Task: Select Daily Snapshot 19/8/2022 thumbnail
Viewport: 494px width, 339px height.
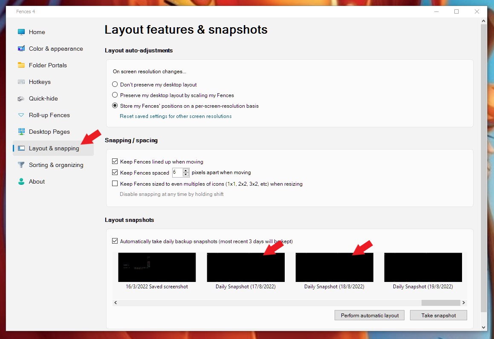Action: (423, 267)
